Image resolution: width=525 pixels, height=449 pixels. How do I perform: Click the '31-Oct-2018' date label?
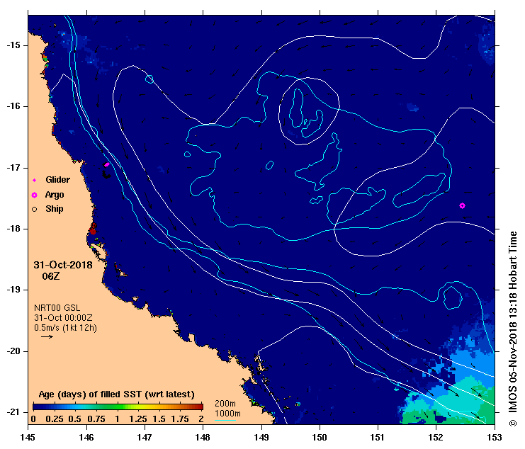point(63,265)
